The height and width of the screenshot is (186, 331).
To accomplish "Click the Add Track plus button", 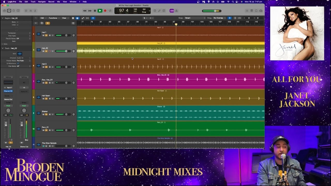I will tap(36, 23).
